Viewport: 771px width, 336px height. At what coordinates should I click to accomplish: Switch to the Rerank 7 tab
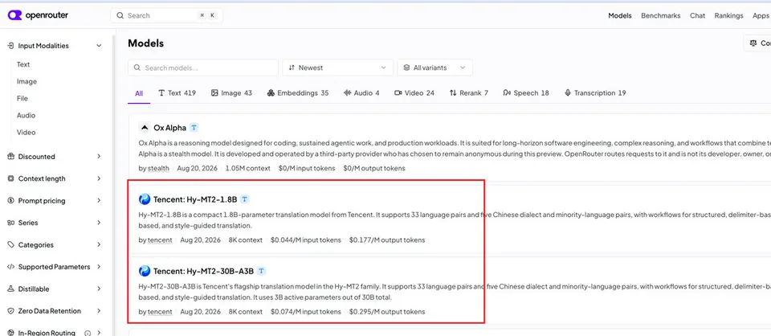(x=468, y=93)
